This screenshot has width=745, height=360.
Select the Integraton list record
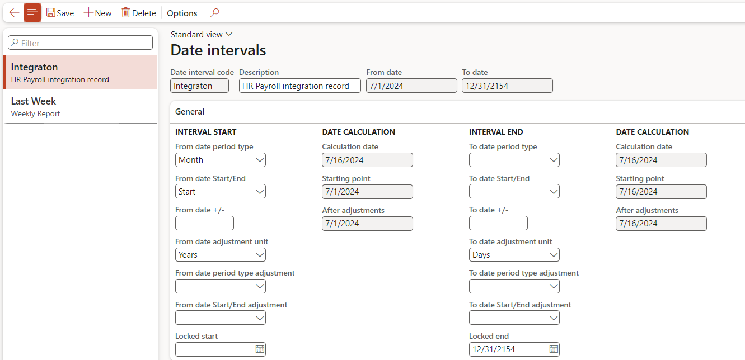tap(80, 72)
